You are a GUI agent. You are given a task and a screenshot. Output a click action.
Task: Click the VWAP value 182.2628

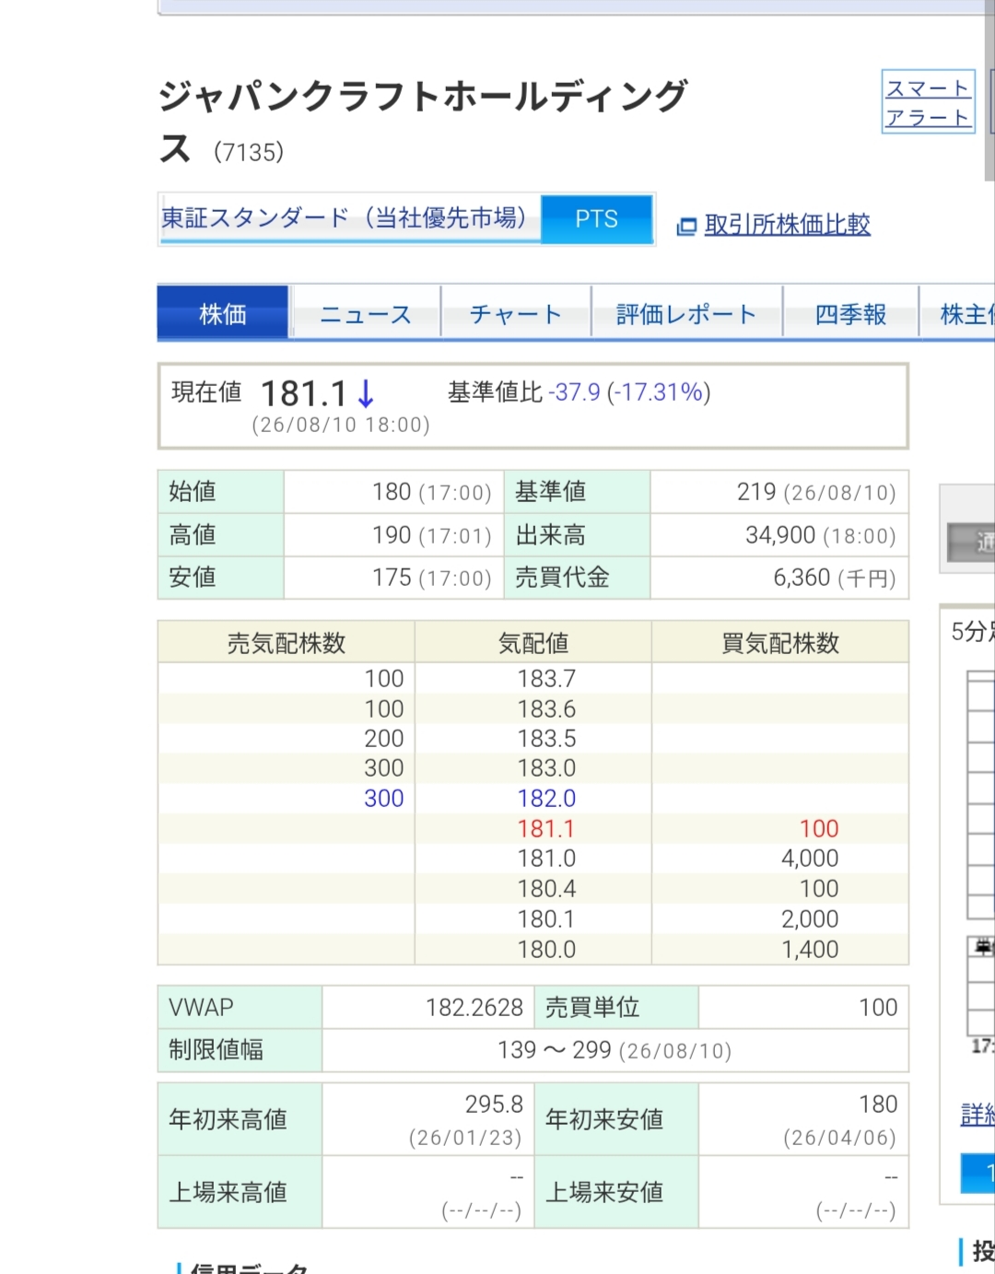[474, 1008]
